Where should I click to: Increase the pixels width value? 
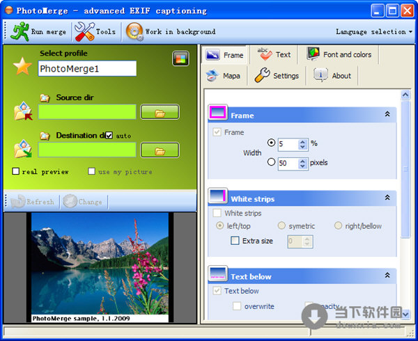(302, 161)
